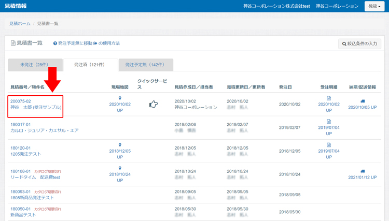
Task: Open 神谷 太郎 (受注サンプル) property link
Action: point(36,107)
